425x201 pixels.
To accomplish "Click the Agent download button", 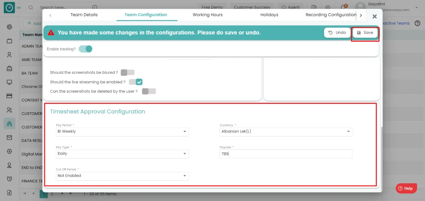I will (x=290, y=8).
